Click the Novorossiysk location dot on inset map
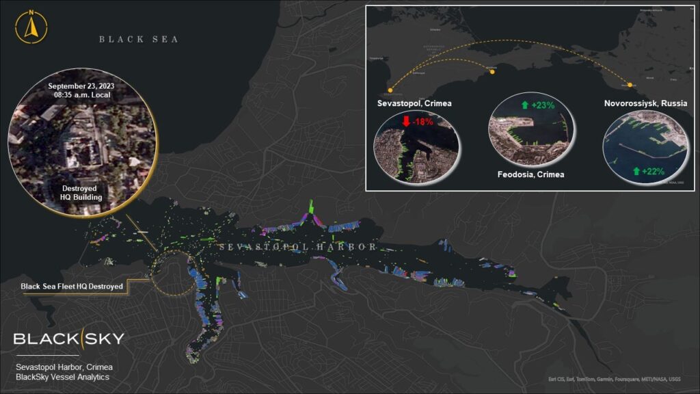The height and width of the screenshot is (394, 700). (x=630, y=84)
